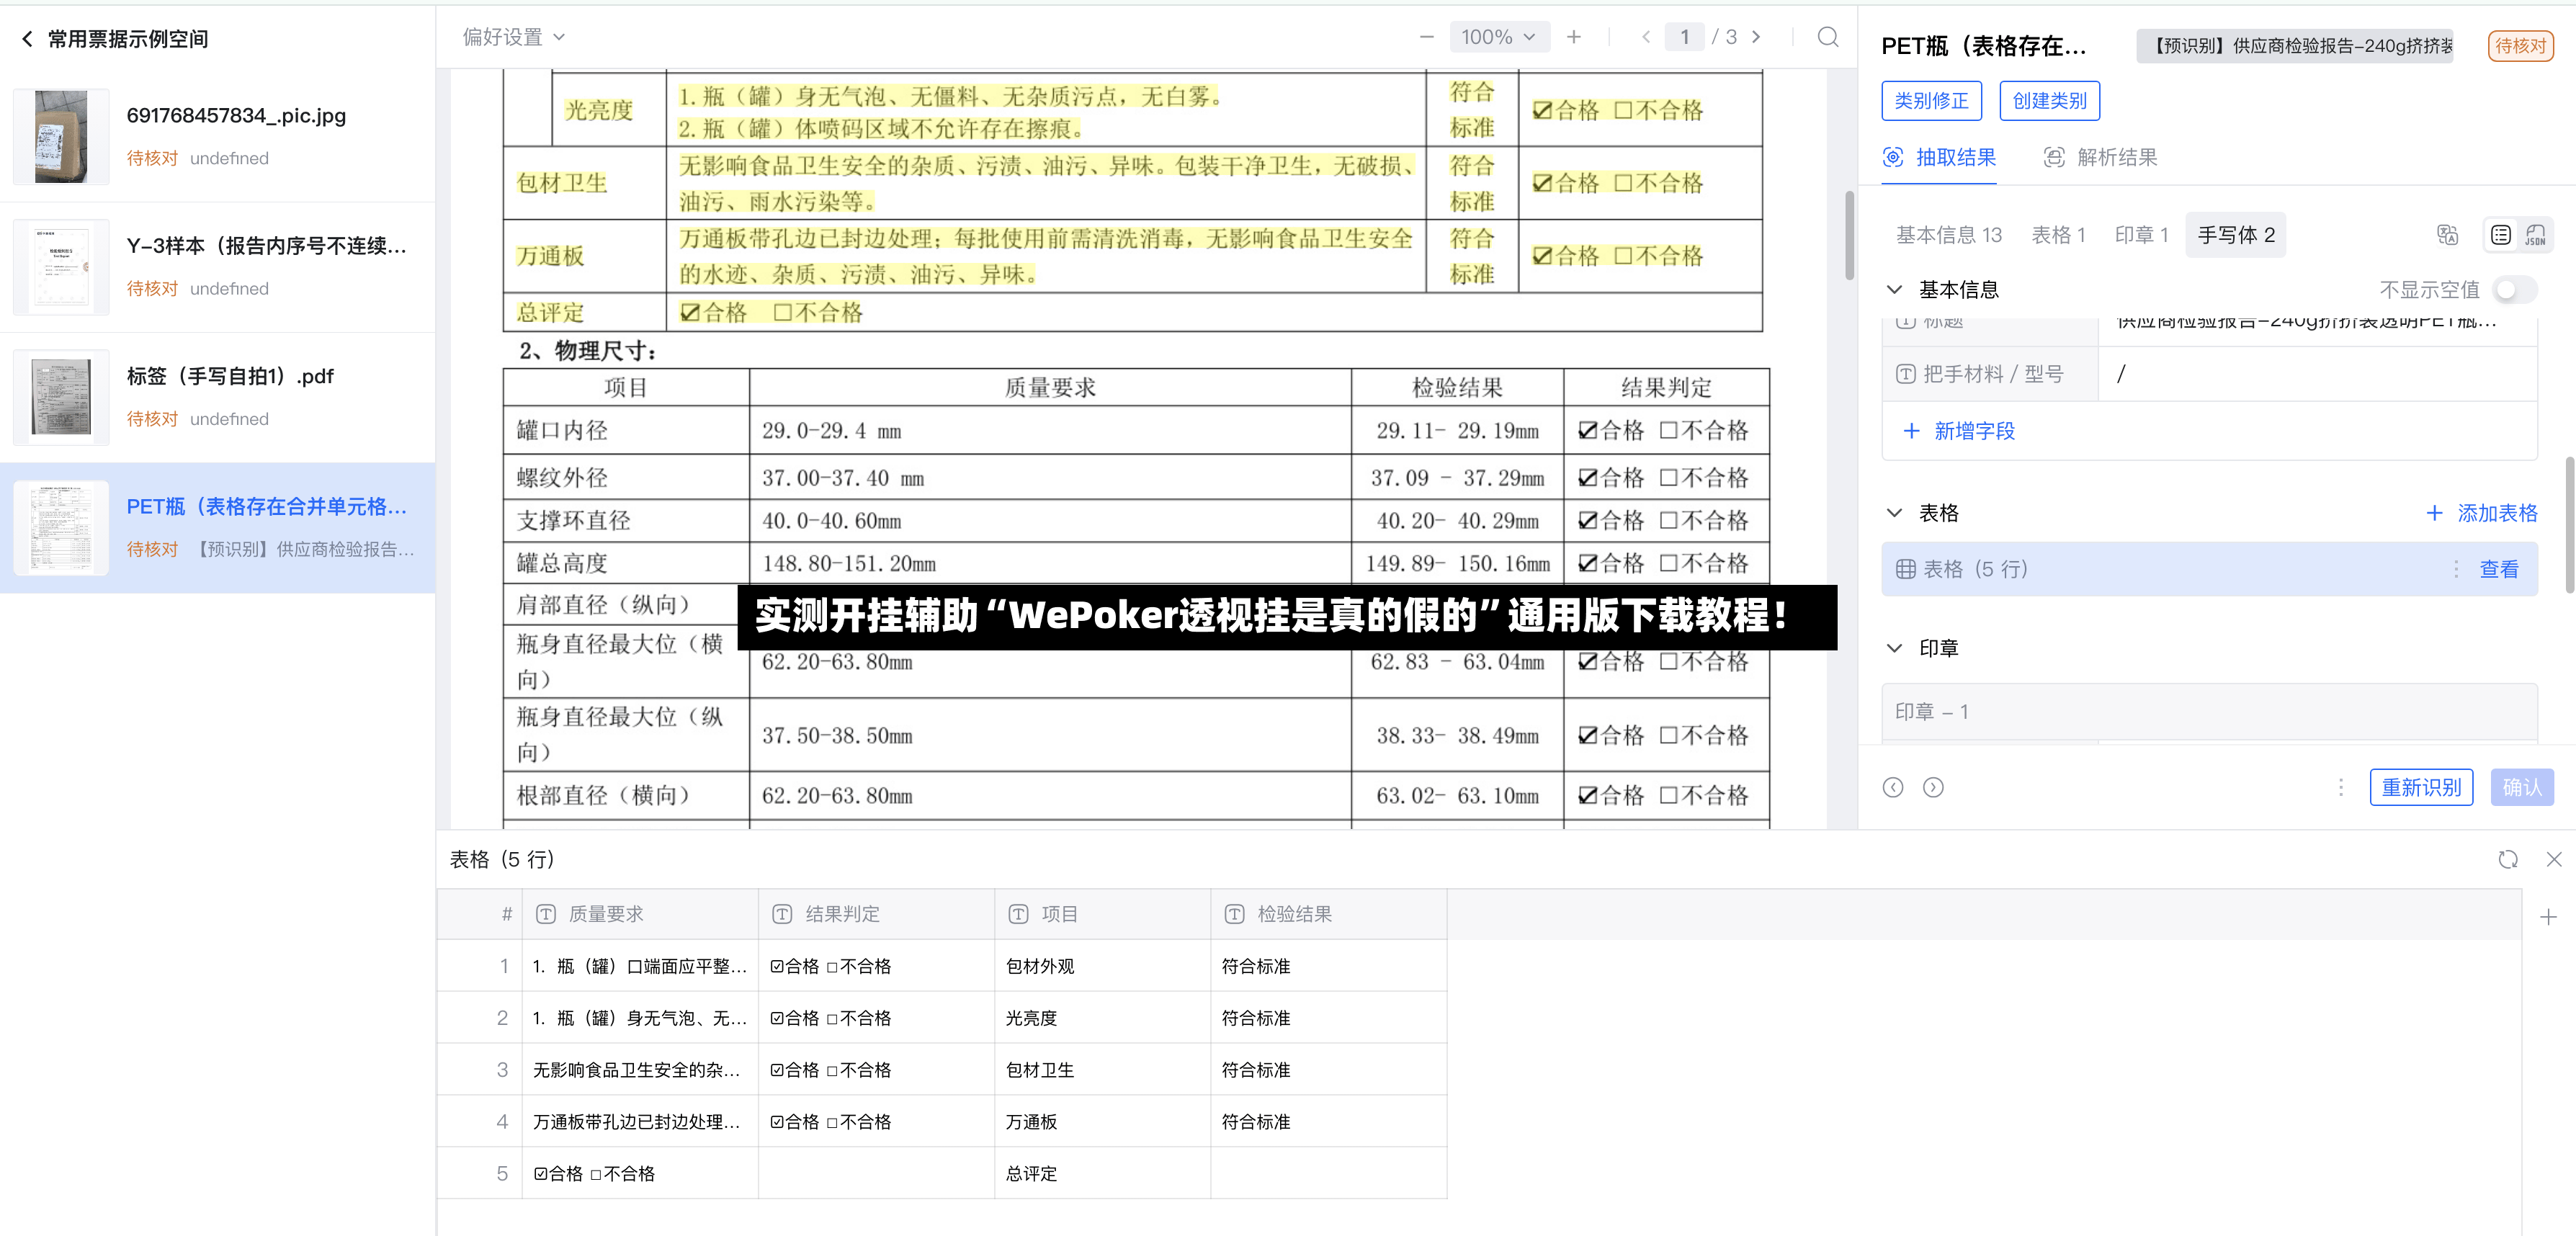Open 标签（手写自拍1）.pdf thumbnail
Screen dimensions: 2576x1236
tap(61, 397)
